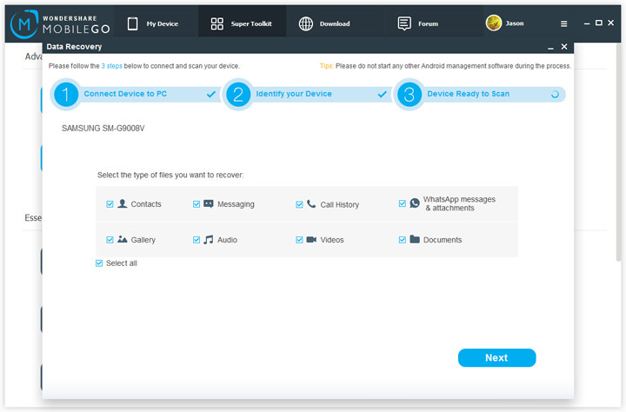
Task: Maximize the MobileGo main window
Action: (x=599, y=23)
